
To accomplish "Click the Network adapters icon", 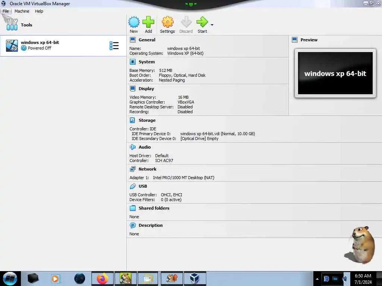I will pos(133,169).
